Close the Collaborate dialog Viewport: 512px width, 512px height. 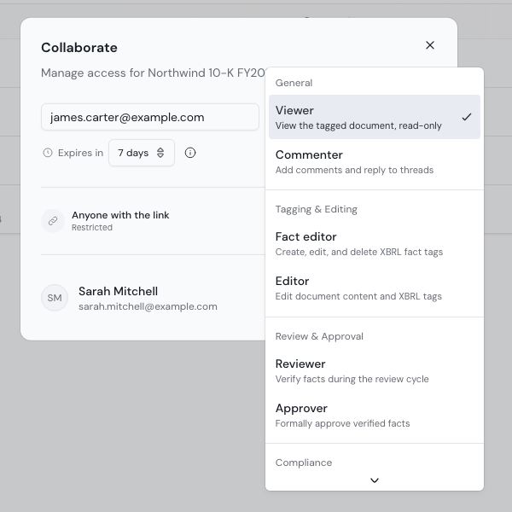(430, 45)
